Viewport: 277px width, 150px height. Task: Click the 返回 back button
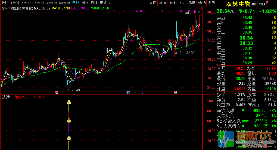211,3
